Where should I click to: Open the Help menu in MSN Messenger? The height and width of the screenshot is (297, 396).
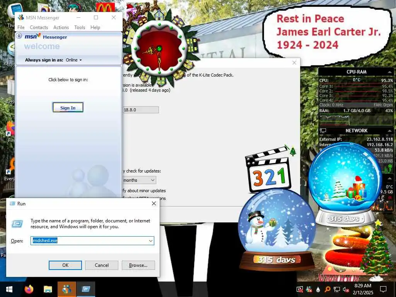(x=95, y=27)
